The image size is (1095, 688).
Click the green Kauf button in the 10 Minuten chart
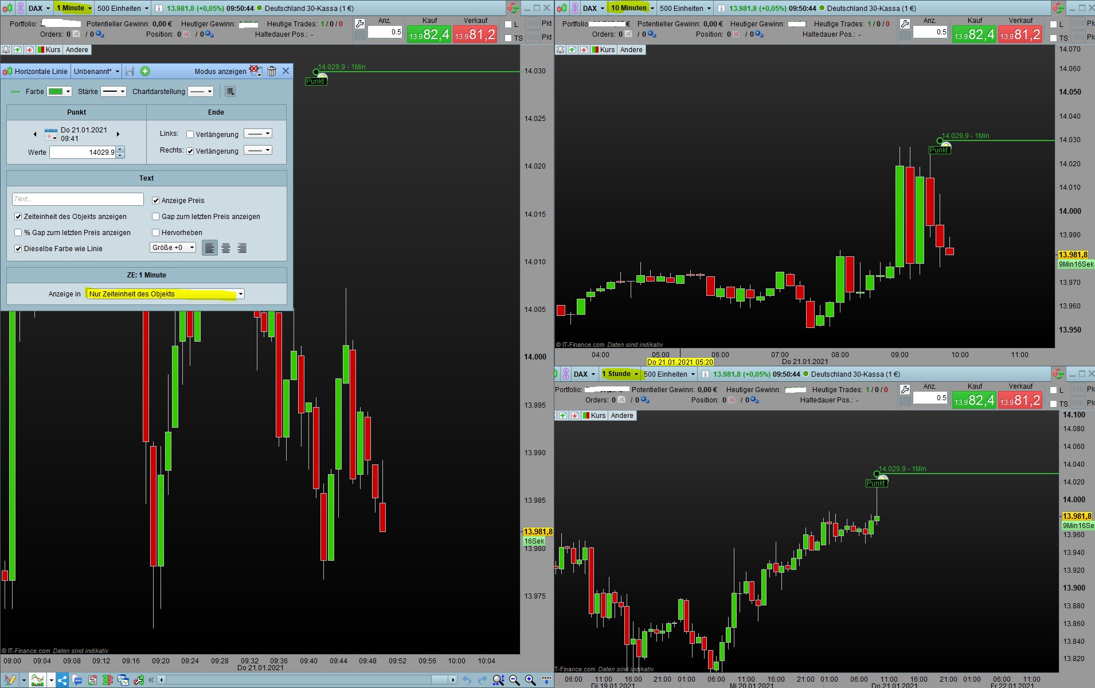coord(974,34)
